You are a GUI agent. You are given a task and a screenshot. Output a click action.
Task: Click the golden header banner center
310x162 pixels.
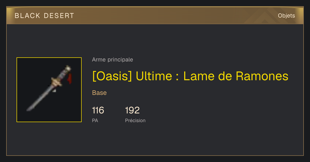(155, 15)
